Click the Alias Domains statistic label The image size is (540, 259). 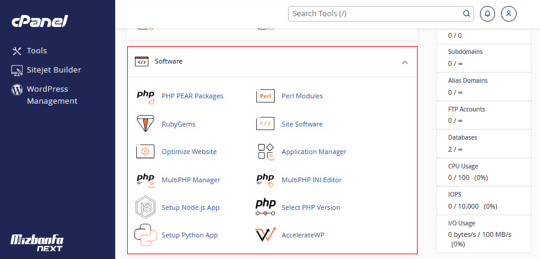point(467,80)
